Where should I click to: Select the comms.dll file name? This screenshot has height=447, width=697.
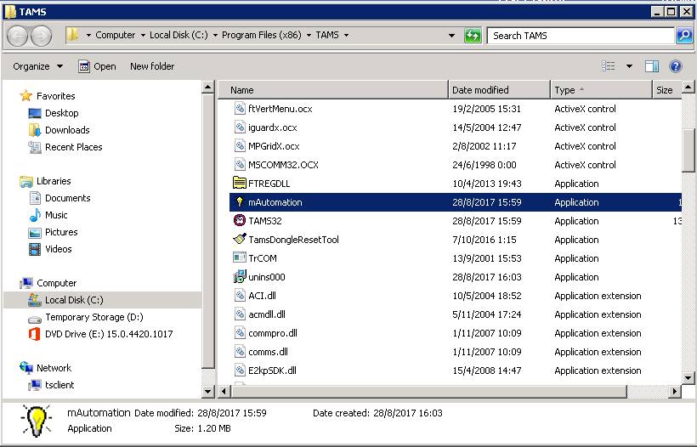pyautogui.click(x=268, y=352)
